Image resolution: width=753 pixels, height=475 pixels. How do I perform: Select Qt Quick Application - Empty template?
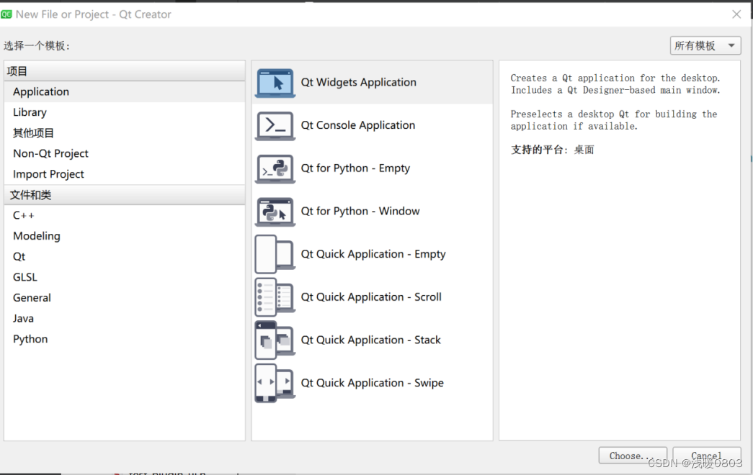pos(373,254)
